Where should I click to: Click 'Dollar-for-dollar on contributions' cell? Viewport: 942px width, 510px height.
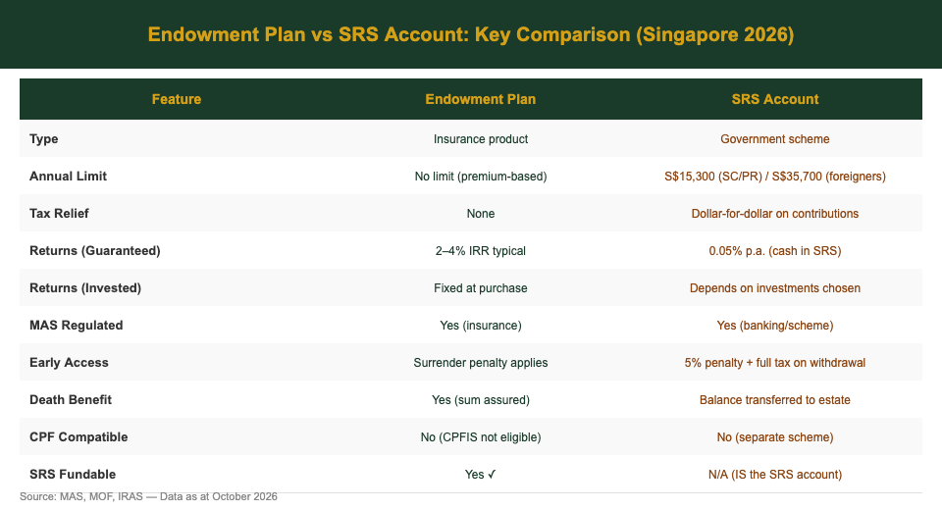[775, 213]
